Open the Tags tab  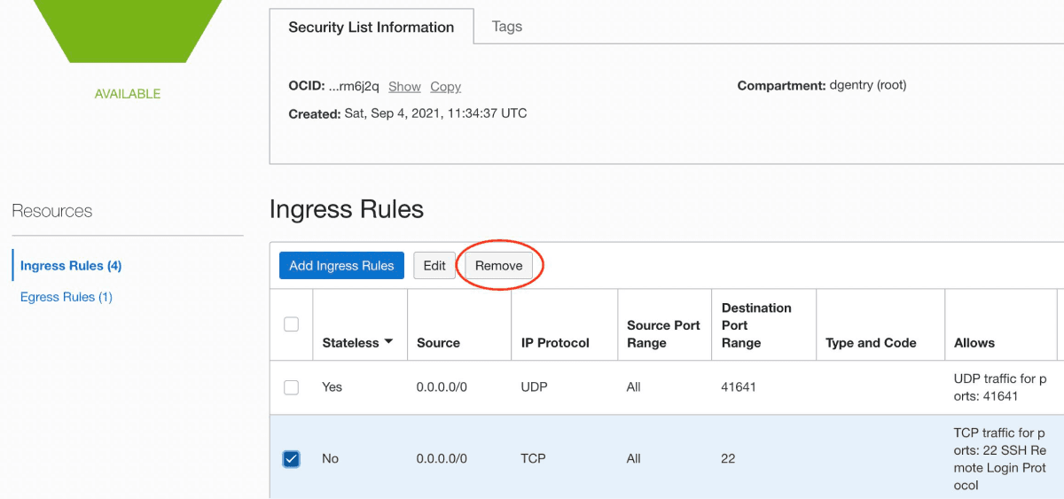pyautogui.click(x=507, y=27)
